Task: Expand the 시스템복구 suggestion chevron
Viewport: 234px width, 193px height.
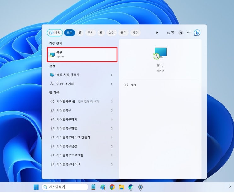Action: 112,111
